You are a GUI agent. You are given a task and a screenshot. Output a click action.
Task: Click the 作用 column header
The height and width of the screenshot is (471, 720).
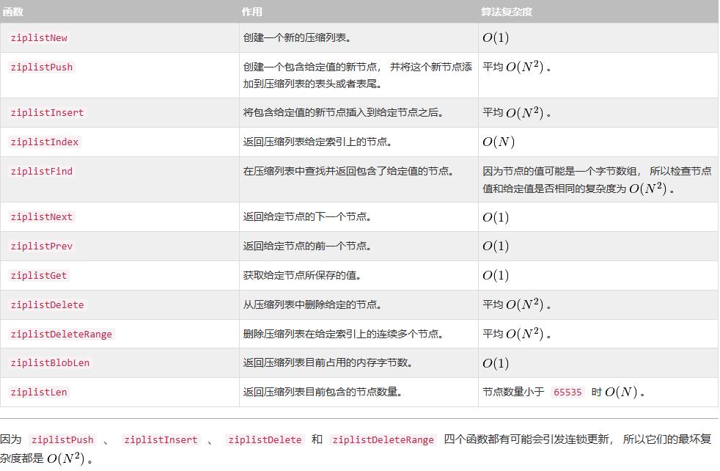pos(252,12)
